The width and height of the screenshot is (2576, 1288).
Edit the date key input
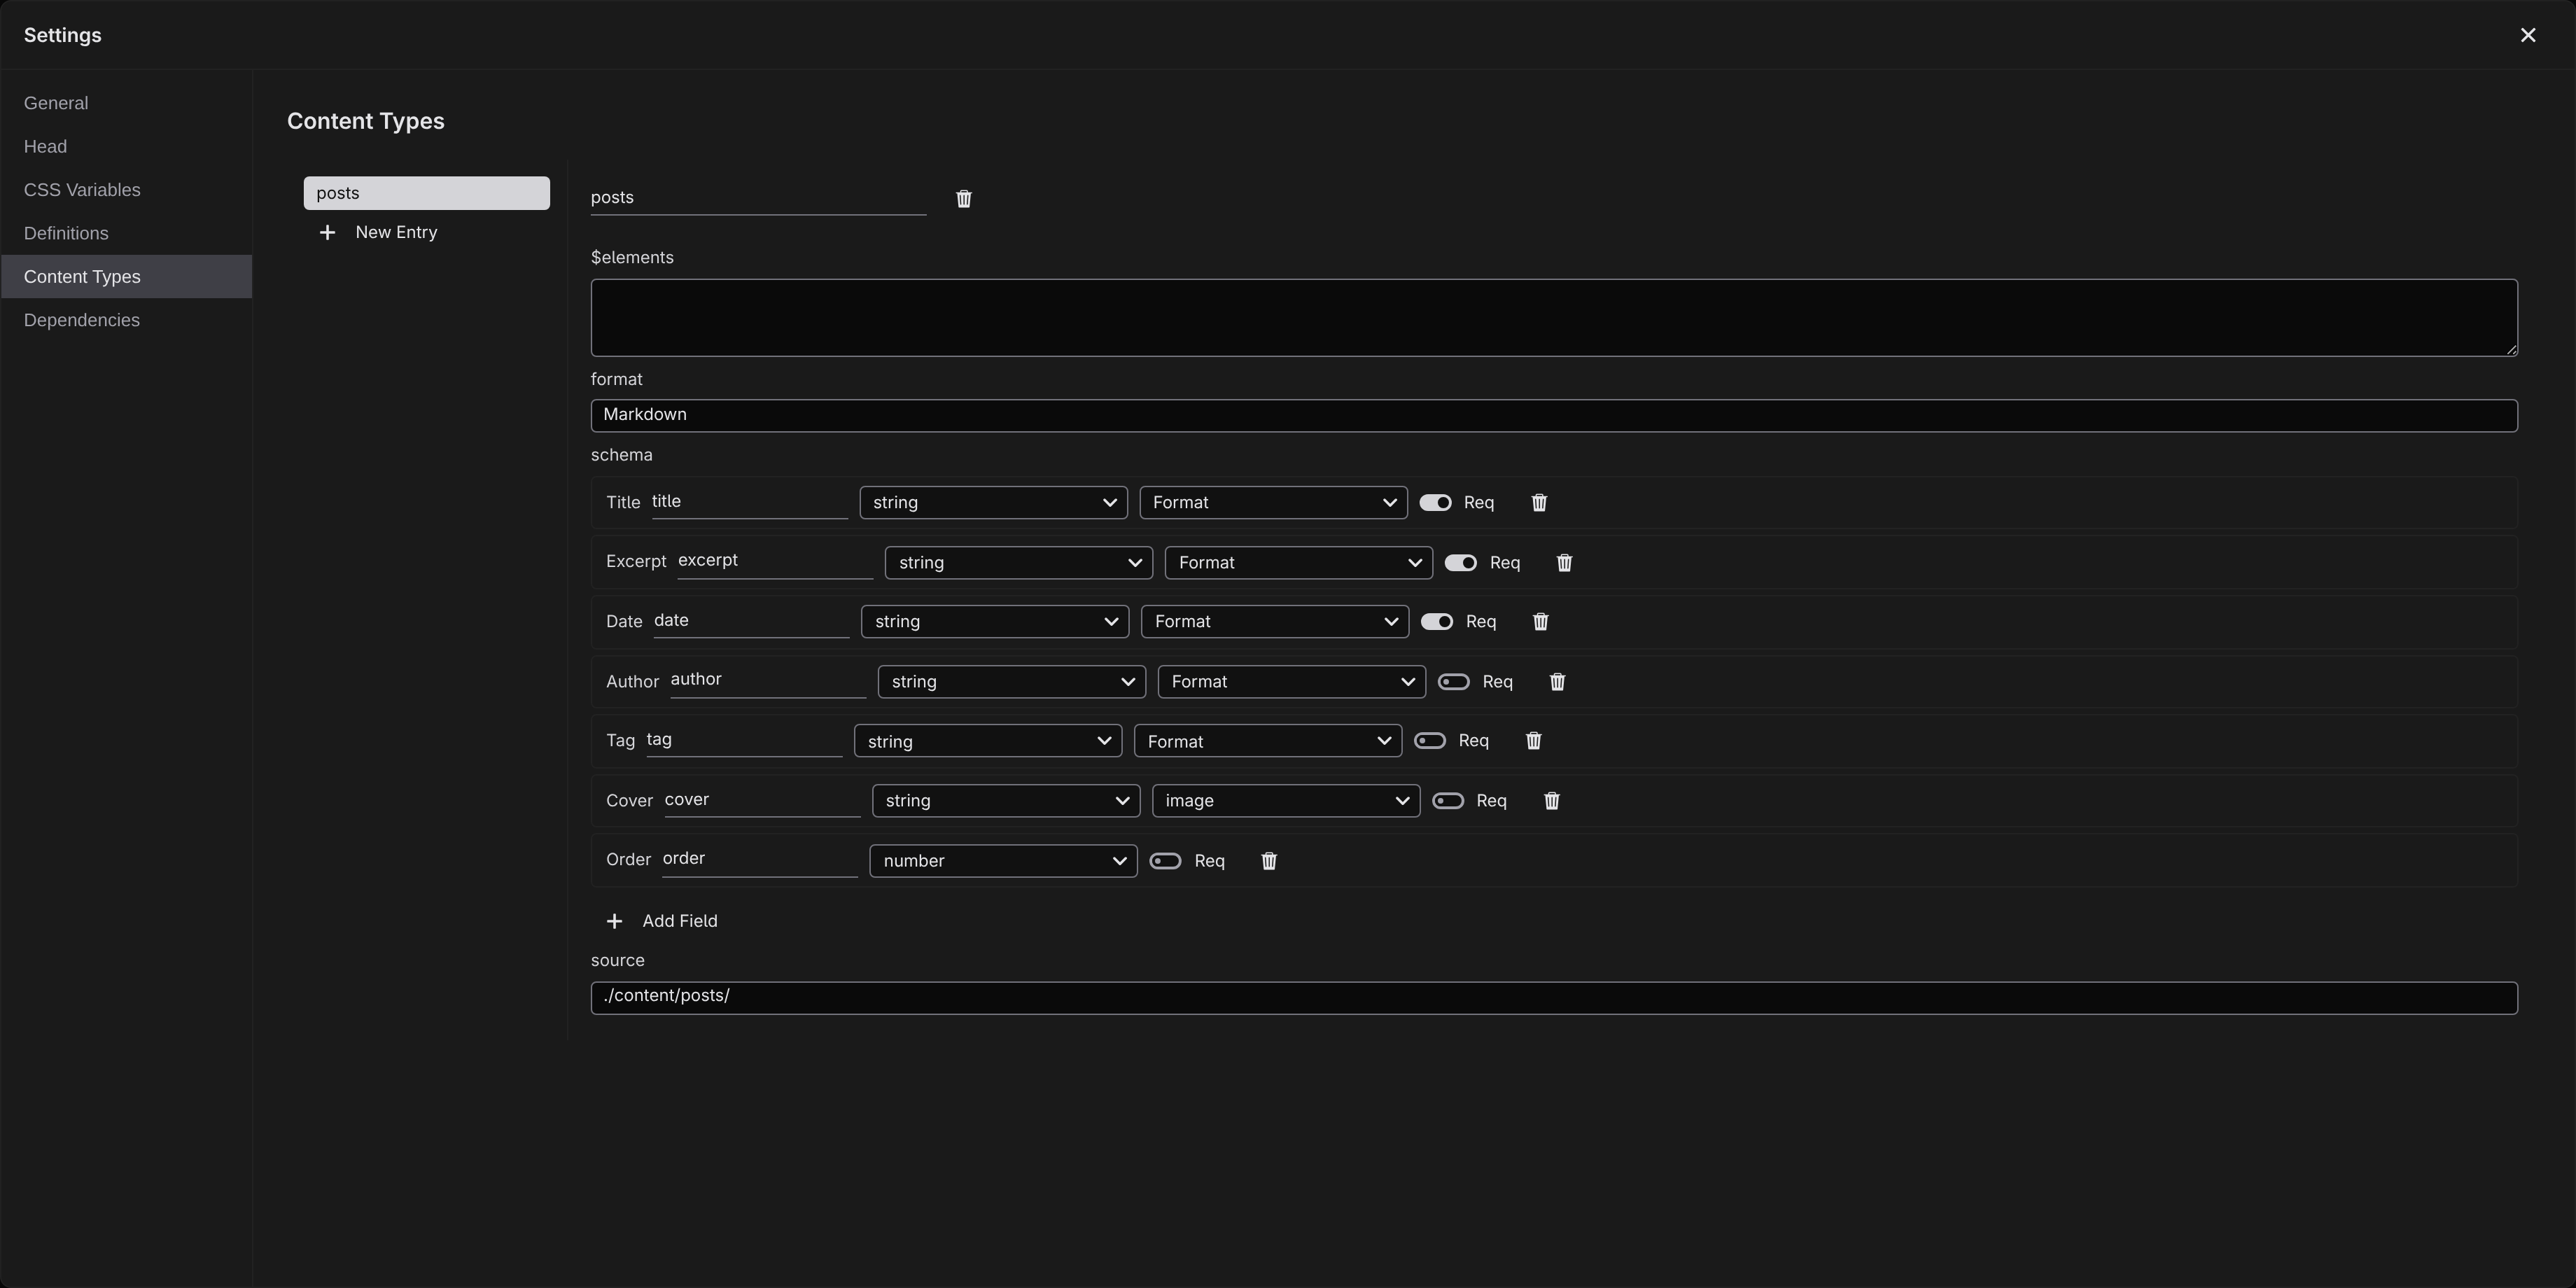(x=752, y=621)
